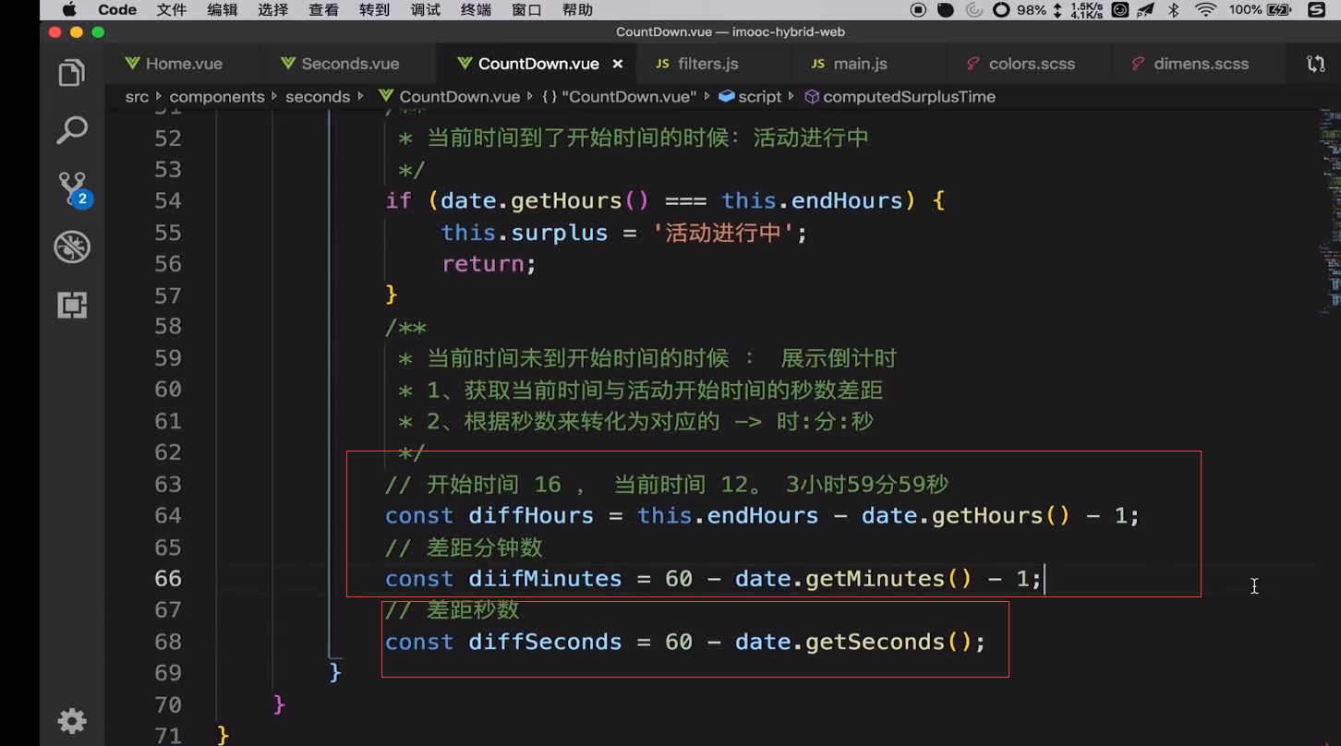Click line number 64 in the gutter
Screen dimensions: 1341x746
point(167,515)
